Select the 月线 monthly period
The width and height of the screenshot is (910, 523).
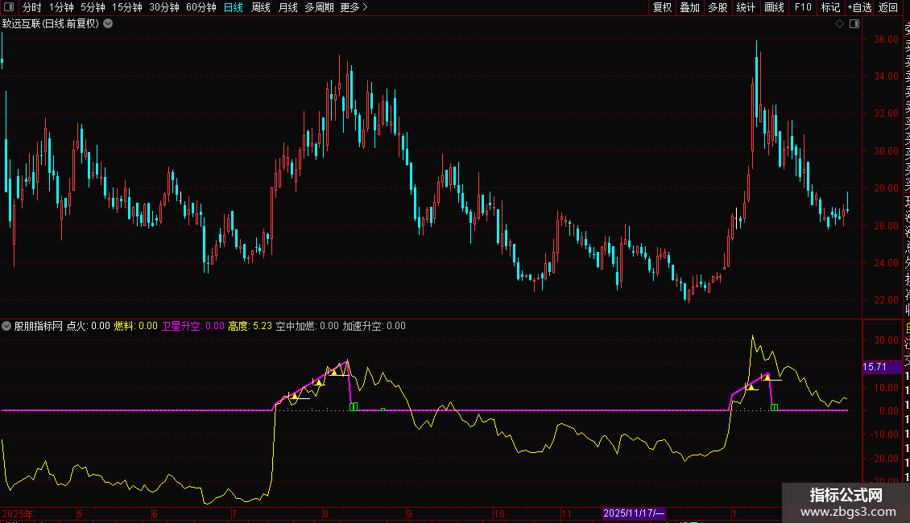(x=287, y=8)
